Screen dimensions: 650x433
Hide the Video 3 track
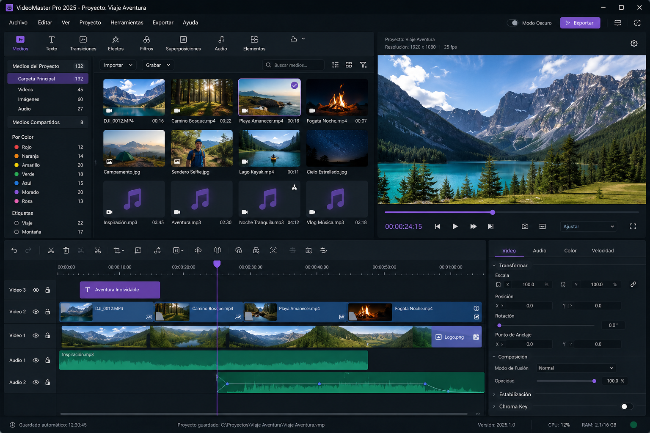point(36,290)
